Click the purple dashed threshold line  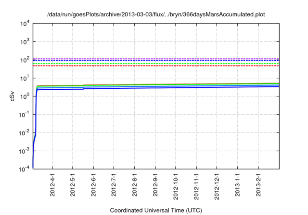tap(156, 59)
